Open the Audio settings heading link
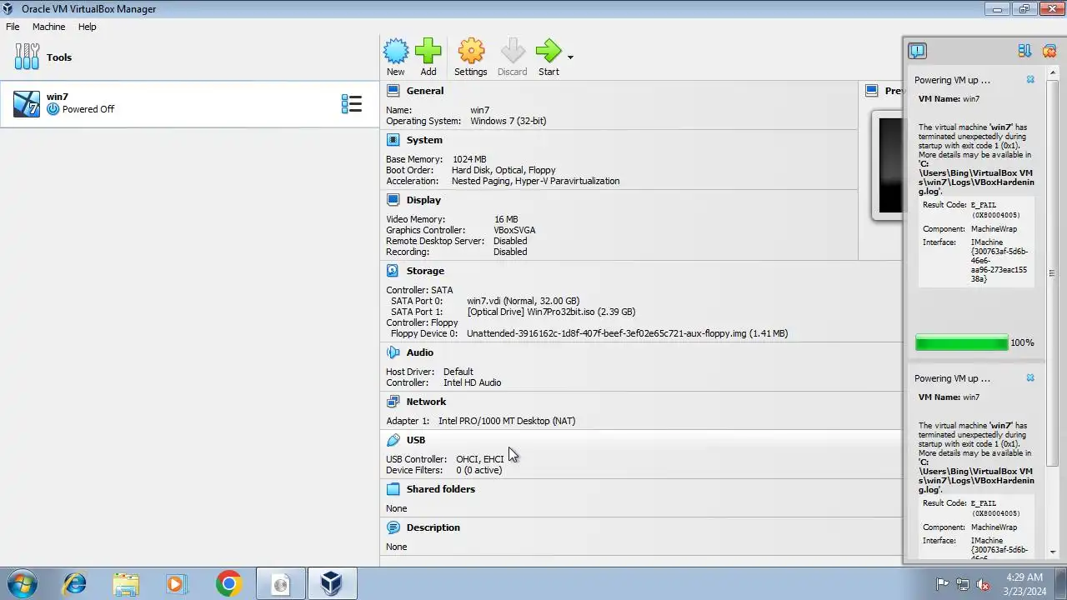Viewport: 1067px width, 600px height. coord(420,352)
